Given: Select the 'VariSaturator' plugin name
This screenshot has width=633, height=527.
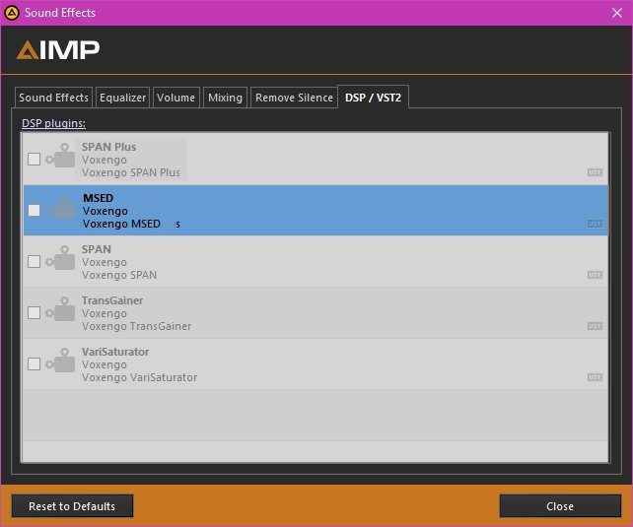Looking at the screenshot, I should (115, 352).
